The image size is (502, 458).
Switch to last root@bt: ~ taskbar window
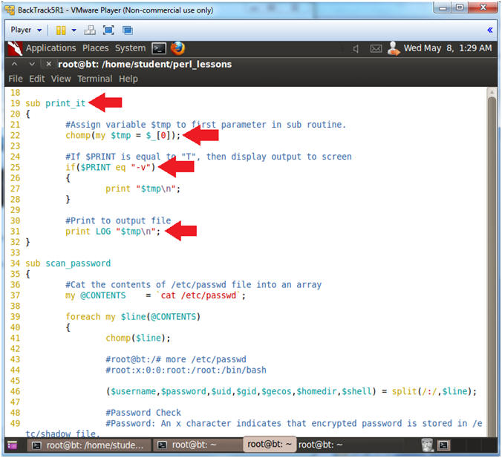(321, 445)
